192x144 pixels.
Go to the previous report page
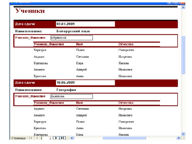pos(37,138)
